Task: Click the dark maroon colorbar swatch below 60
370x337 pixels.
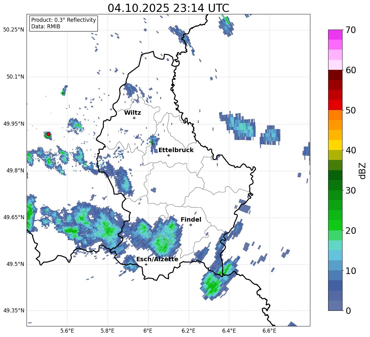Action: [x=335, y=75]
